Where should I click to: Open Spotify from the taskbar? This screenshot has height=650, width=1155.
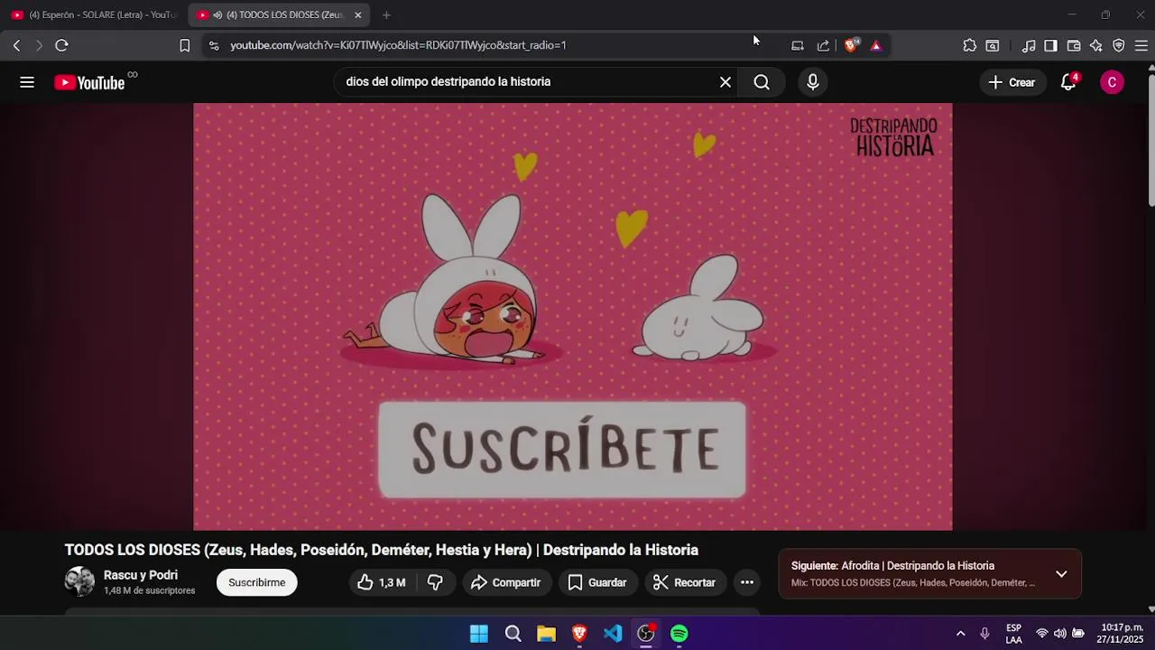tap(679, 634)
